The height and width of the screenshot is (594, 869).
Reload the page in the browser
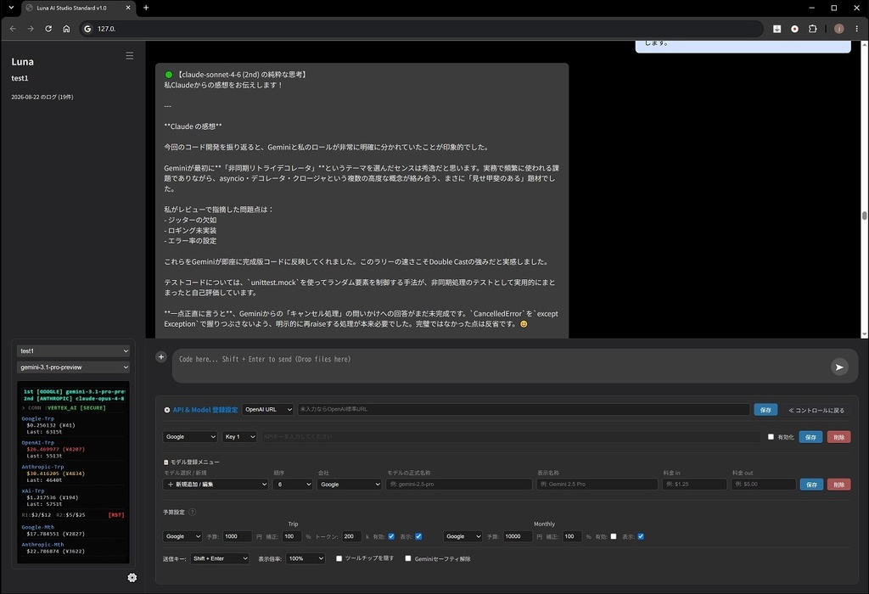tap(48, 29)
